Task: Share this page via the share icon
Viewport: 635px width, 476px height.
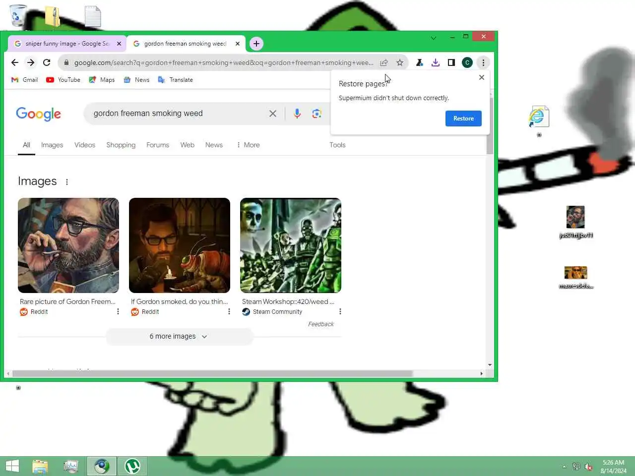Action: (x=384, y=62)
